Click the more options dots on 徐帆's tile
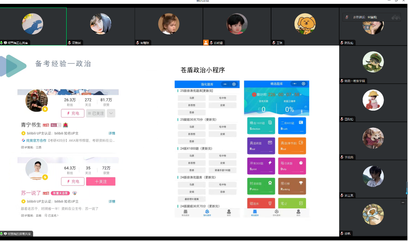The image size is (408, 241). 403,203
